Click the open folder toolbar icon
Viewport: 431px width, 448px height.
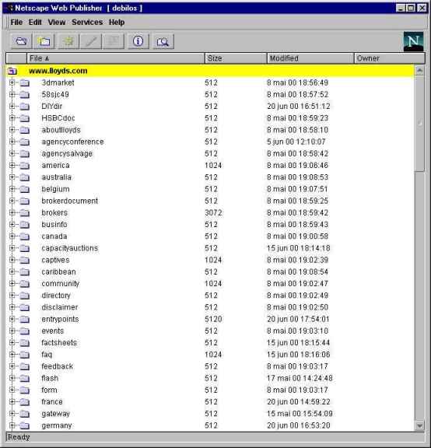coord(22,41)
